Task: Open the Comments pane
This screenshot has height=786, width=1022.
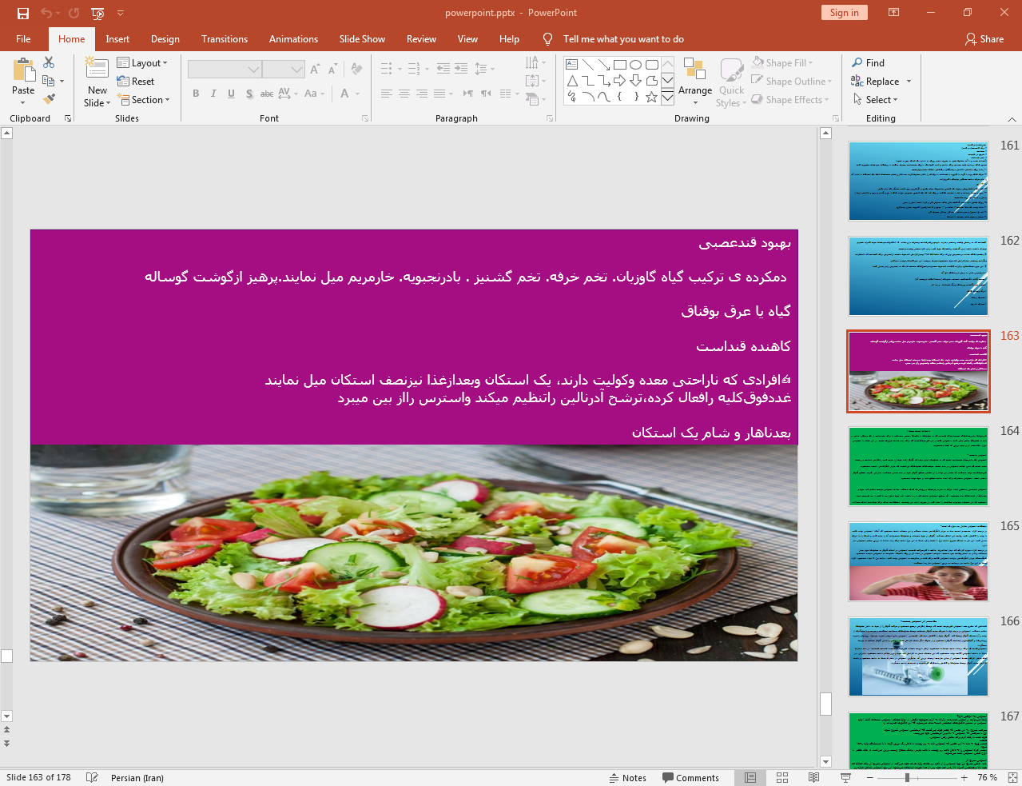Action: 690,777
